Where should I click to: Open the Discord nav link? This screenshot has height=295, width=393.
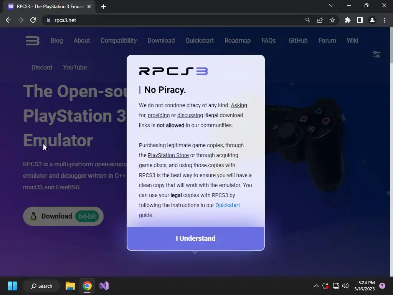click(x=42, y=67)
